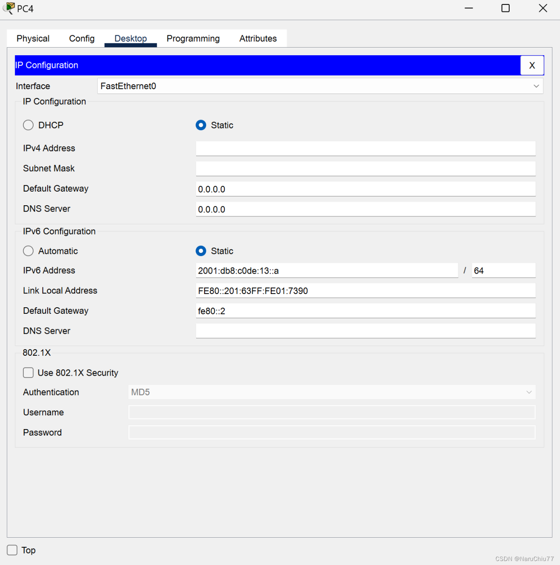Click the IPv6 prefix length field
Image resolution: width=560 pixels, height=565 pixels.
(x=503, y=271)
